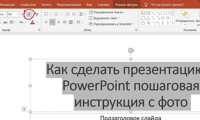The image size is (200, 120).
Task: Switch to the Анимация tab
Action: tap(7, 5)
